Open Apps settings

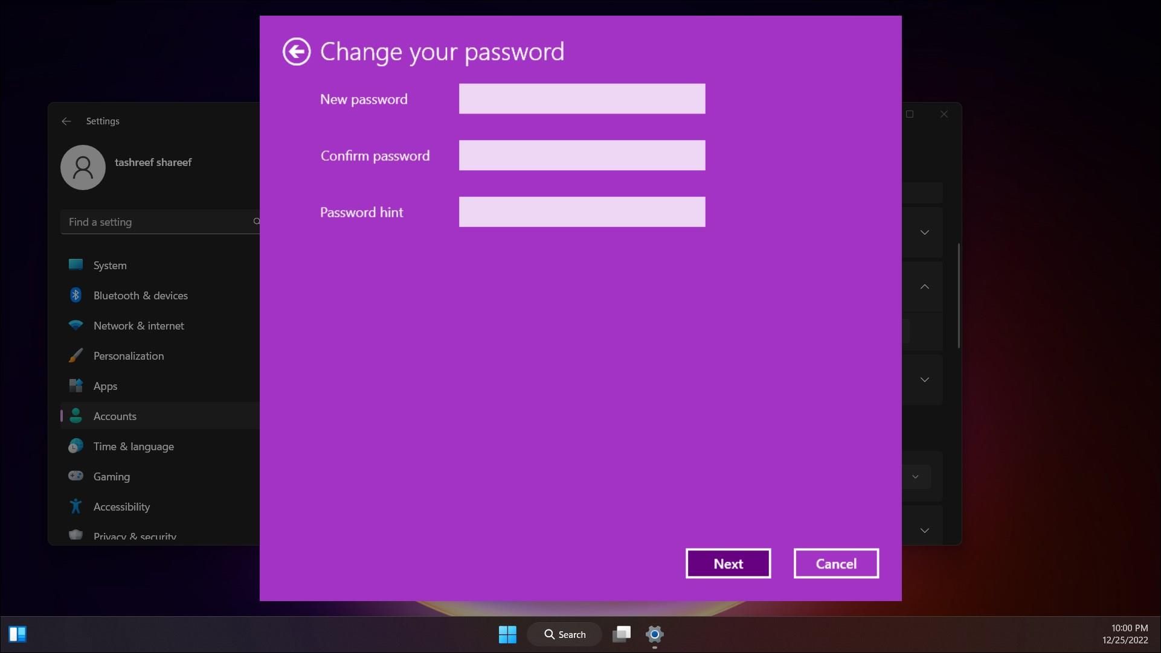point(105,386)
